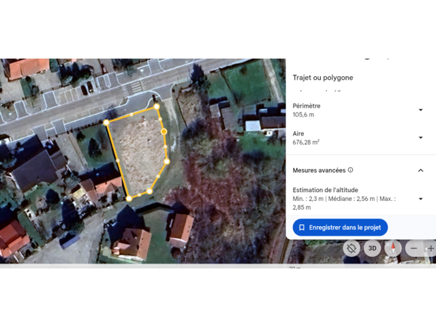Screen dimensions: 436x327
Task: Click the 3D view button
Action: point(372,248)
